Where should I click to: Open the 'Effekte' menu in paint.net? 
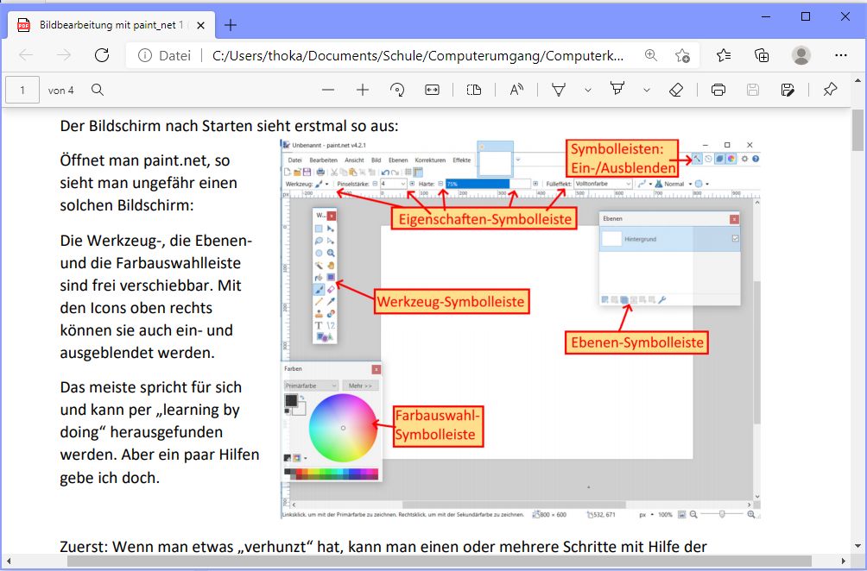point(462,160)
